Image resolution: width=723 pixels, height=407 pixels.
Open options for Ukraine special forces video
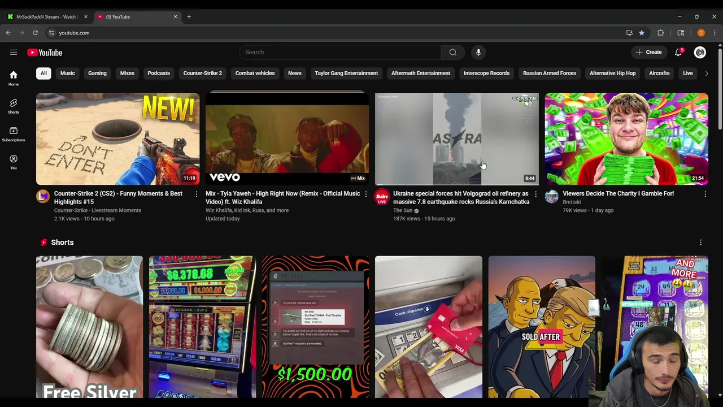(535, 194)
